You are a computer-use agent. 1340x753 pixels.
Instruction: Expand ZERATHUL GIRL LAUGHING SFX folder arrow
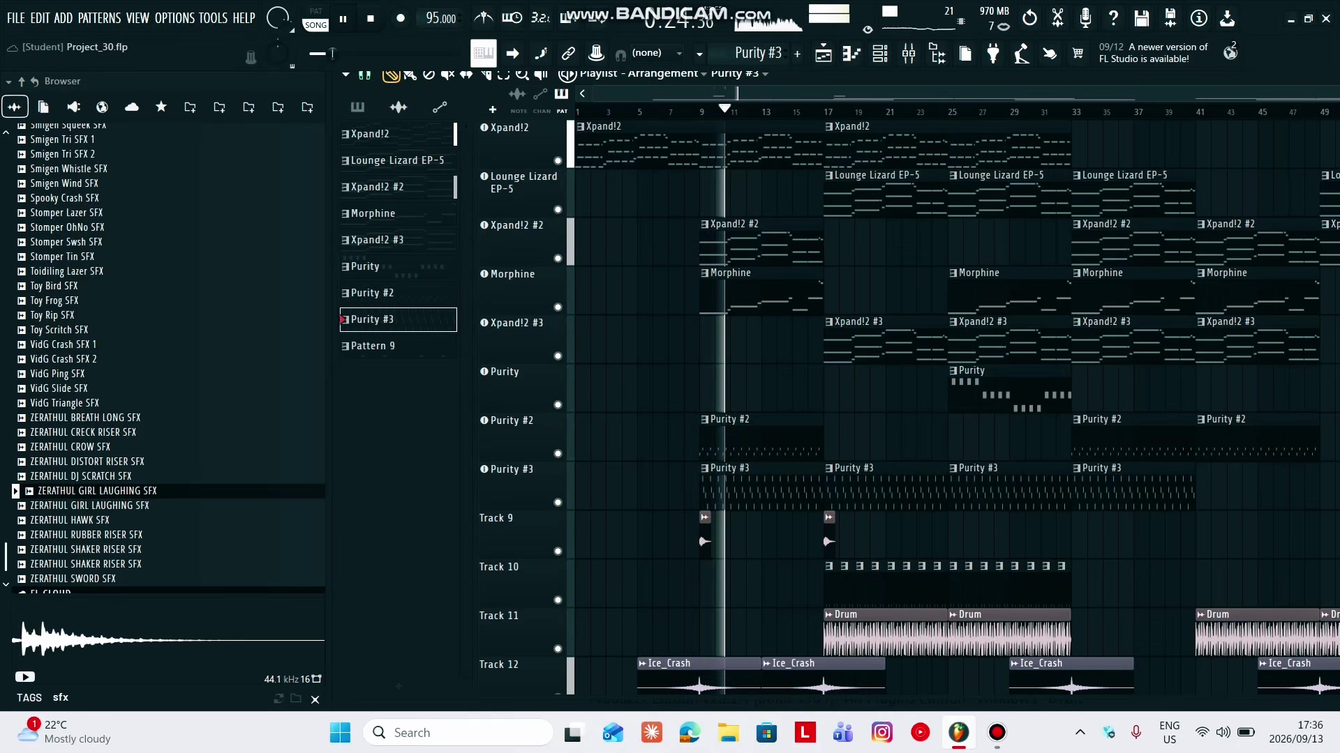click(x=15, y=491)
